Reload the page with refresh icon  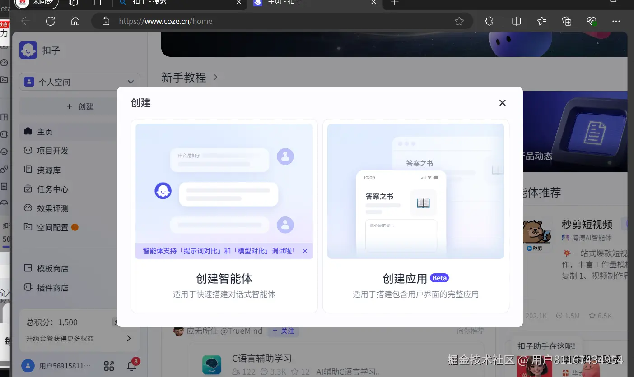point(51,21)
